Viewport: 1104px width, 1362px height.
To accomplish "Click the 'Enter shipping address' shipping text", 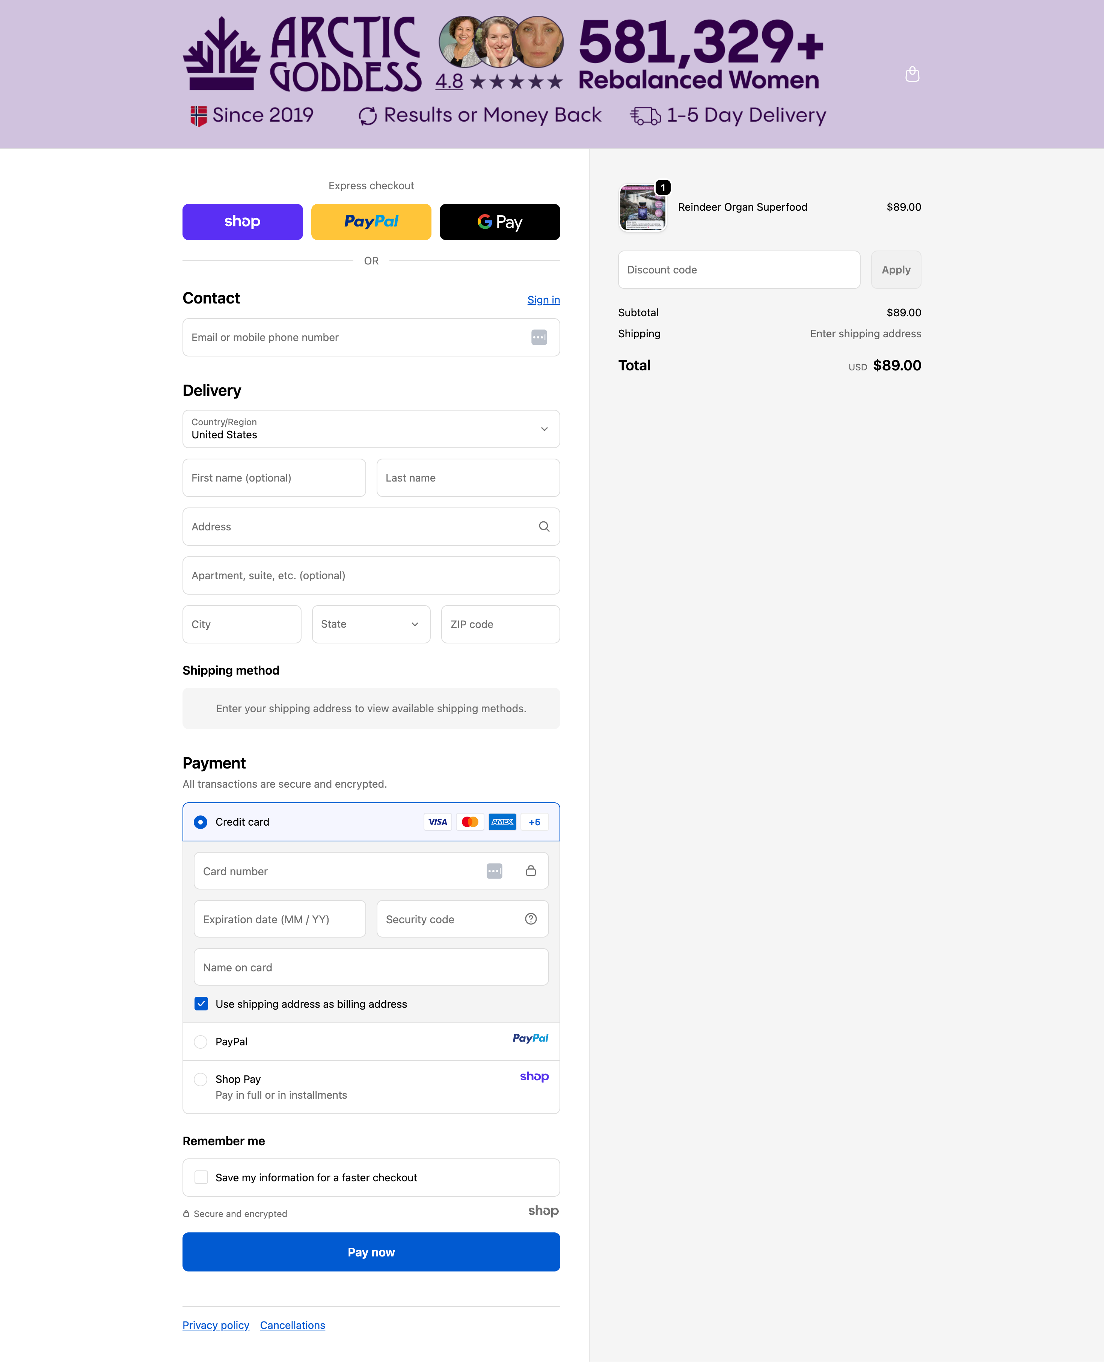I will click(x=866, y=334).
